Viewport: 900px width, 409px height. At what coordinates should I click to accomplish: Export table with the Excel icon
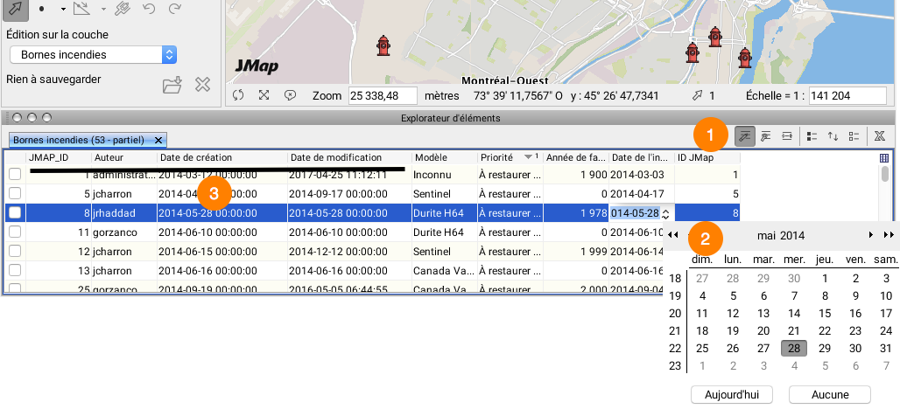coord(879,135)
